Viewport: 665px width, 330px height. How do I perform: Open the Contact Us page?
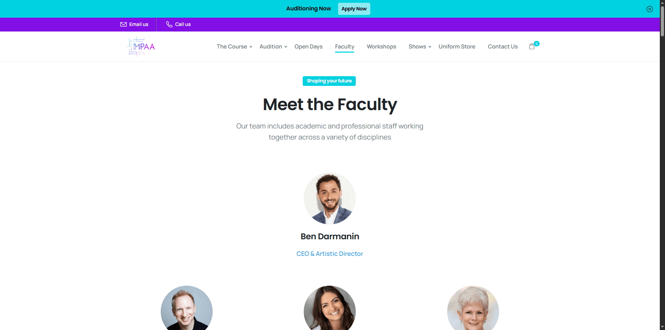(503, 46)
